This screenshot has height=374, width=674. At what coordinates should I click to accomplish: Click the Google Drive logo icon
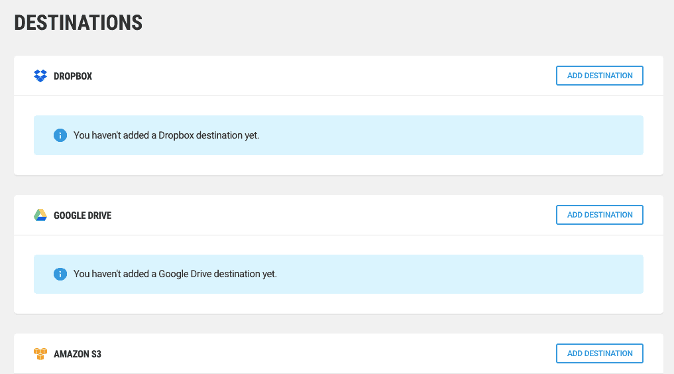[x=40, y=215]
